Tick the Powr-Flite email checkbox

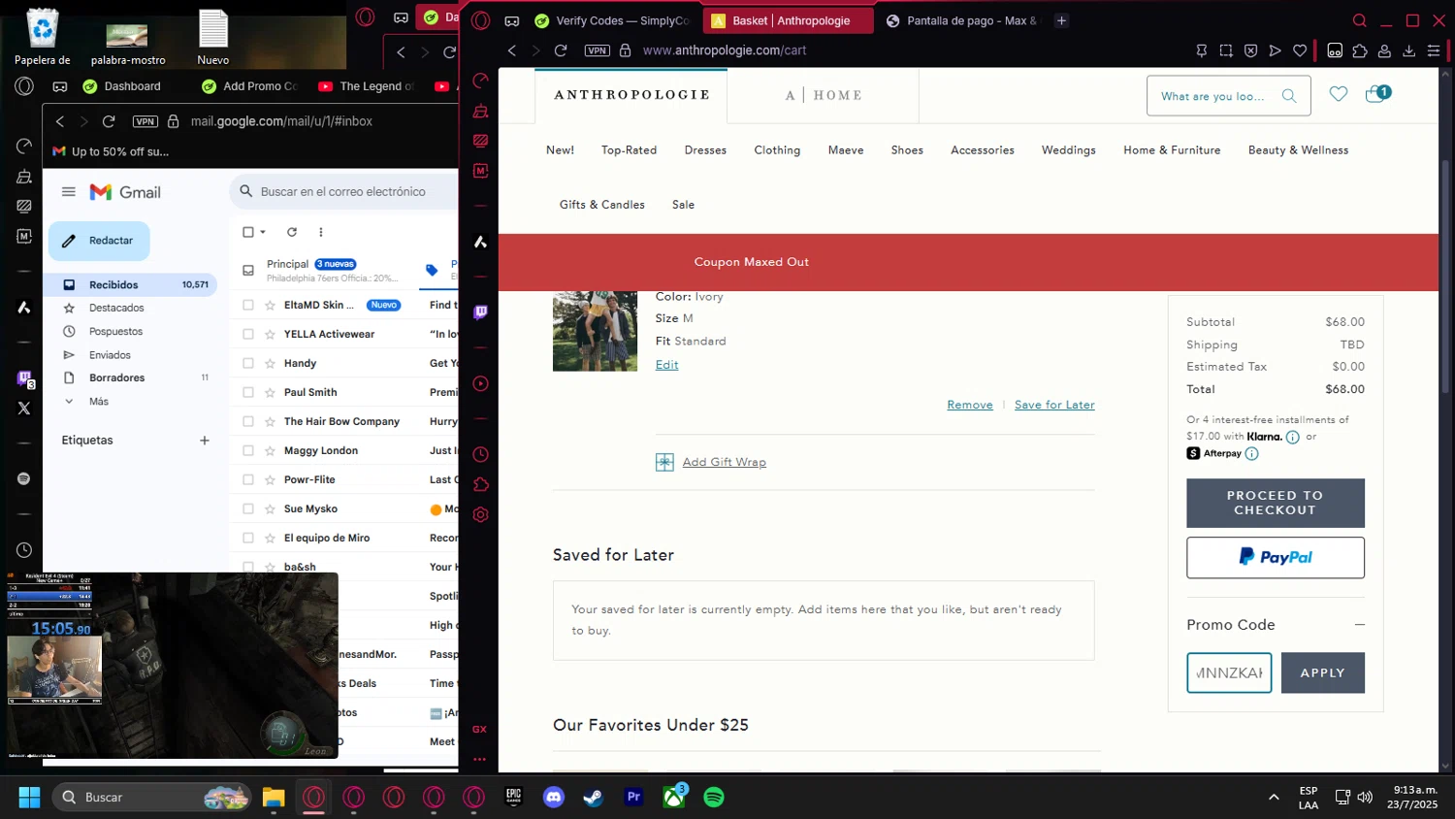[x=248, y=479]
